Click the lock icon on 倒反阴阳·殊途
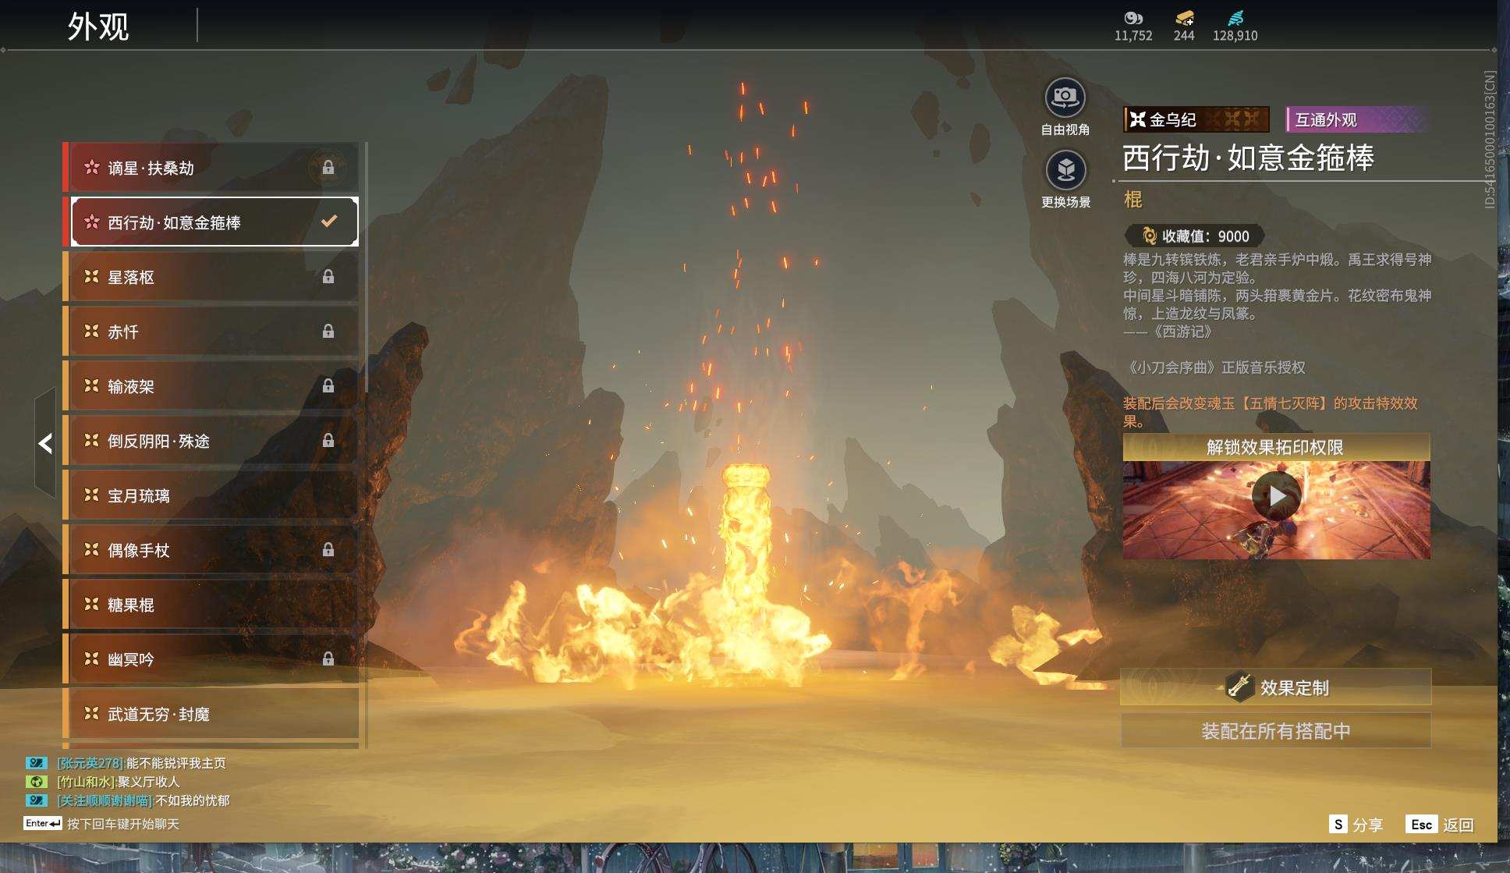The image size is (1510, 873). [x=328, y=441]
